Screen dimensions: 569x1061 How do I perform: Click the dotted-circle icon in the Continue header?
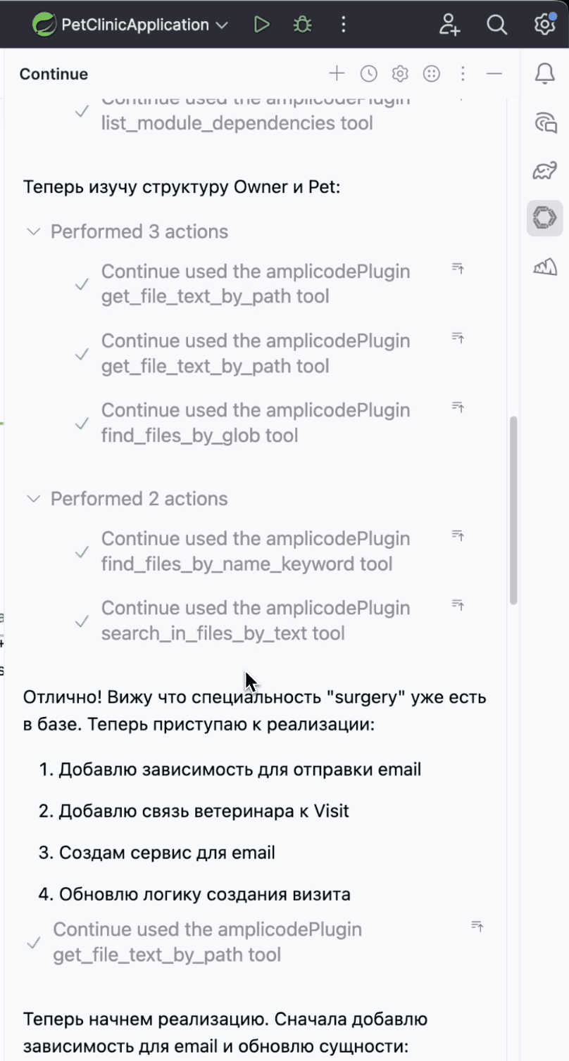coord(431,73)
